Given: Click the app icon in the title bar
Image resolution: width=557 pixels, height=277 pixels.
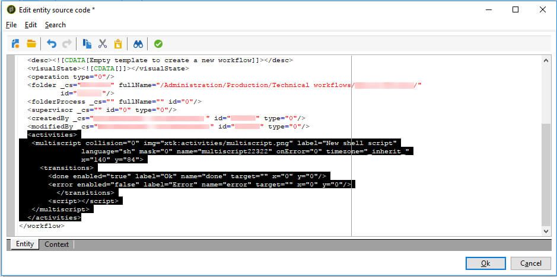Looking at the screenshot, I should [11, 9].
